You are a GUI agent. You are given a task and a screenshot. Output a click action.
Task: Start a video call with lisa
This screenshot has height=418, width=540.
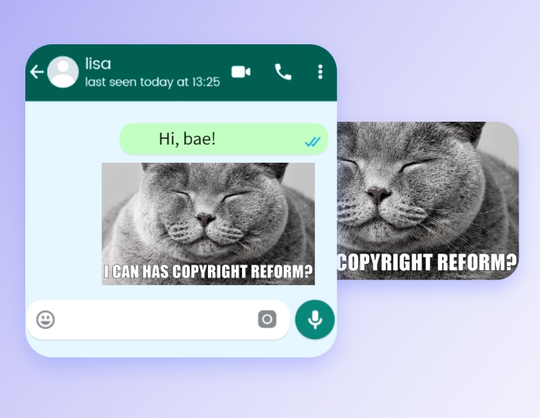click(241, 72)
